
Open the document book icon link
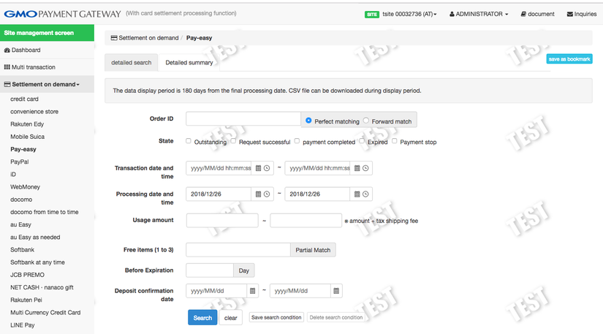click(x=523, y=14)
